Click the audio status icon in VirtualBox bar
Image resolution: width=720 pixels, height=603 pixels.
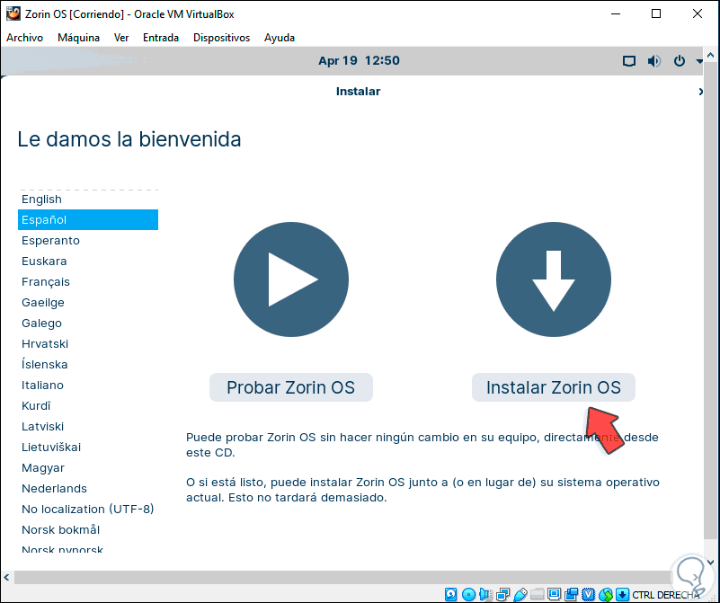point(485,594)
